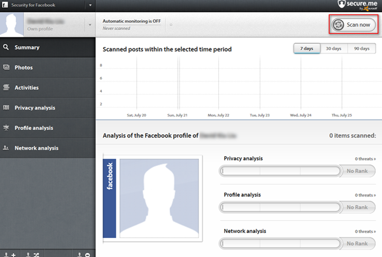This screenshot has height=257, width=382.
Task: Click the add-profile icon at sidebar bottom
Action: [x=10, y=254]
